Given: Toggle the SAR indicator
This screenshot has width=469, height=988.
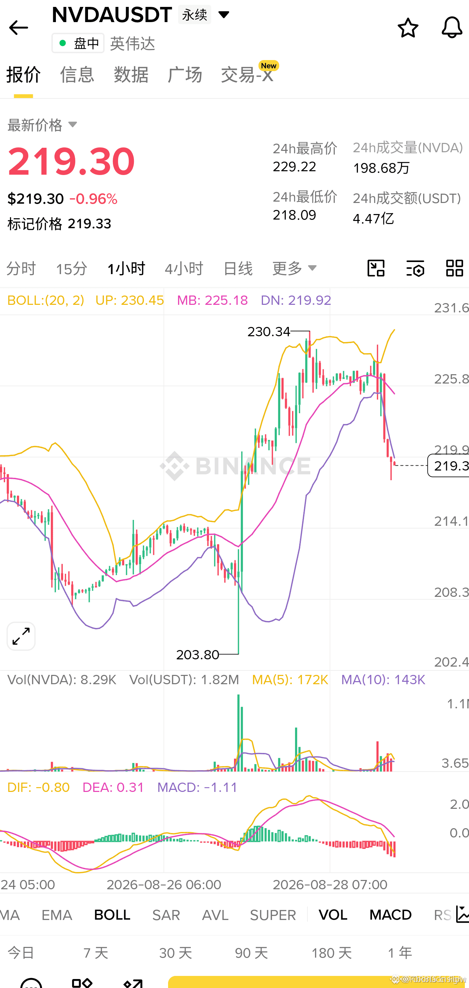Looking at the screenshot, I should click(x=166, y=915).
